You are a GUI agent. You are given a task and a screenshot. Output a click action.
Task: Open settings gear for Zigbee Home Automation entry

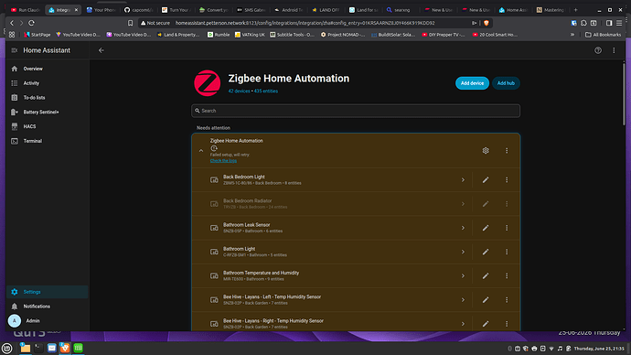pyautogui.click(x=486, y=151)
